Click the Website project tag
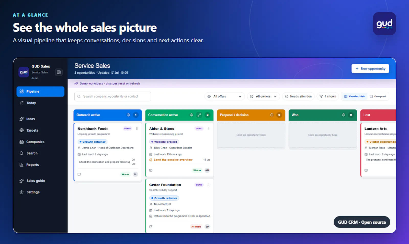409x244 pixels. tap(164, 142)
